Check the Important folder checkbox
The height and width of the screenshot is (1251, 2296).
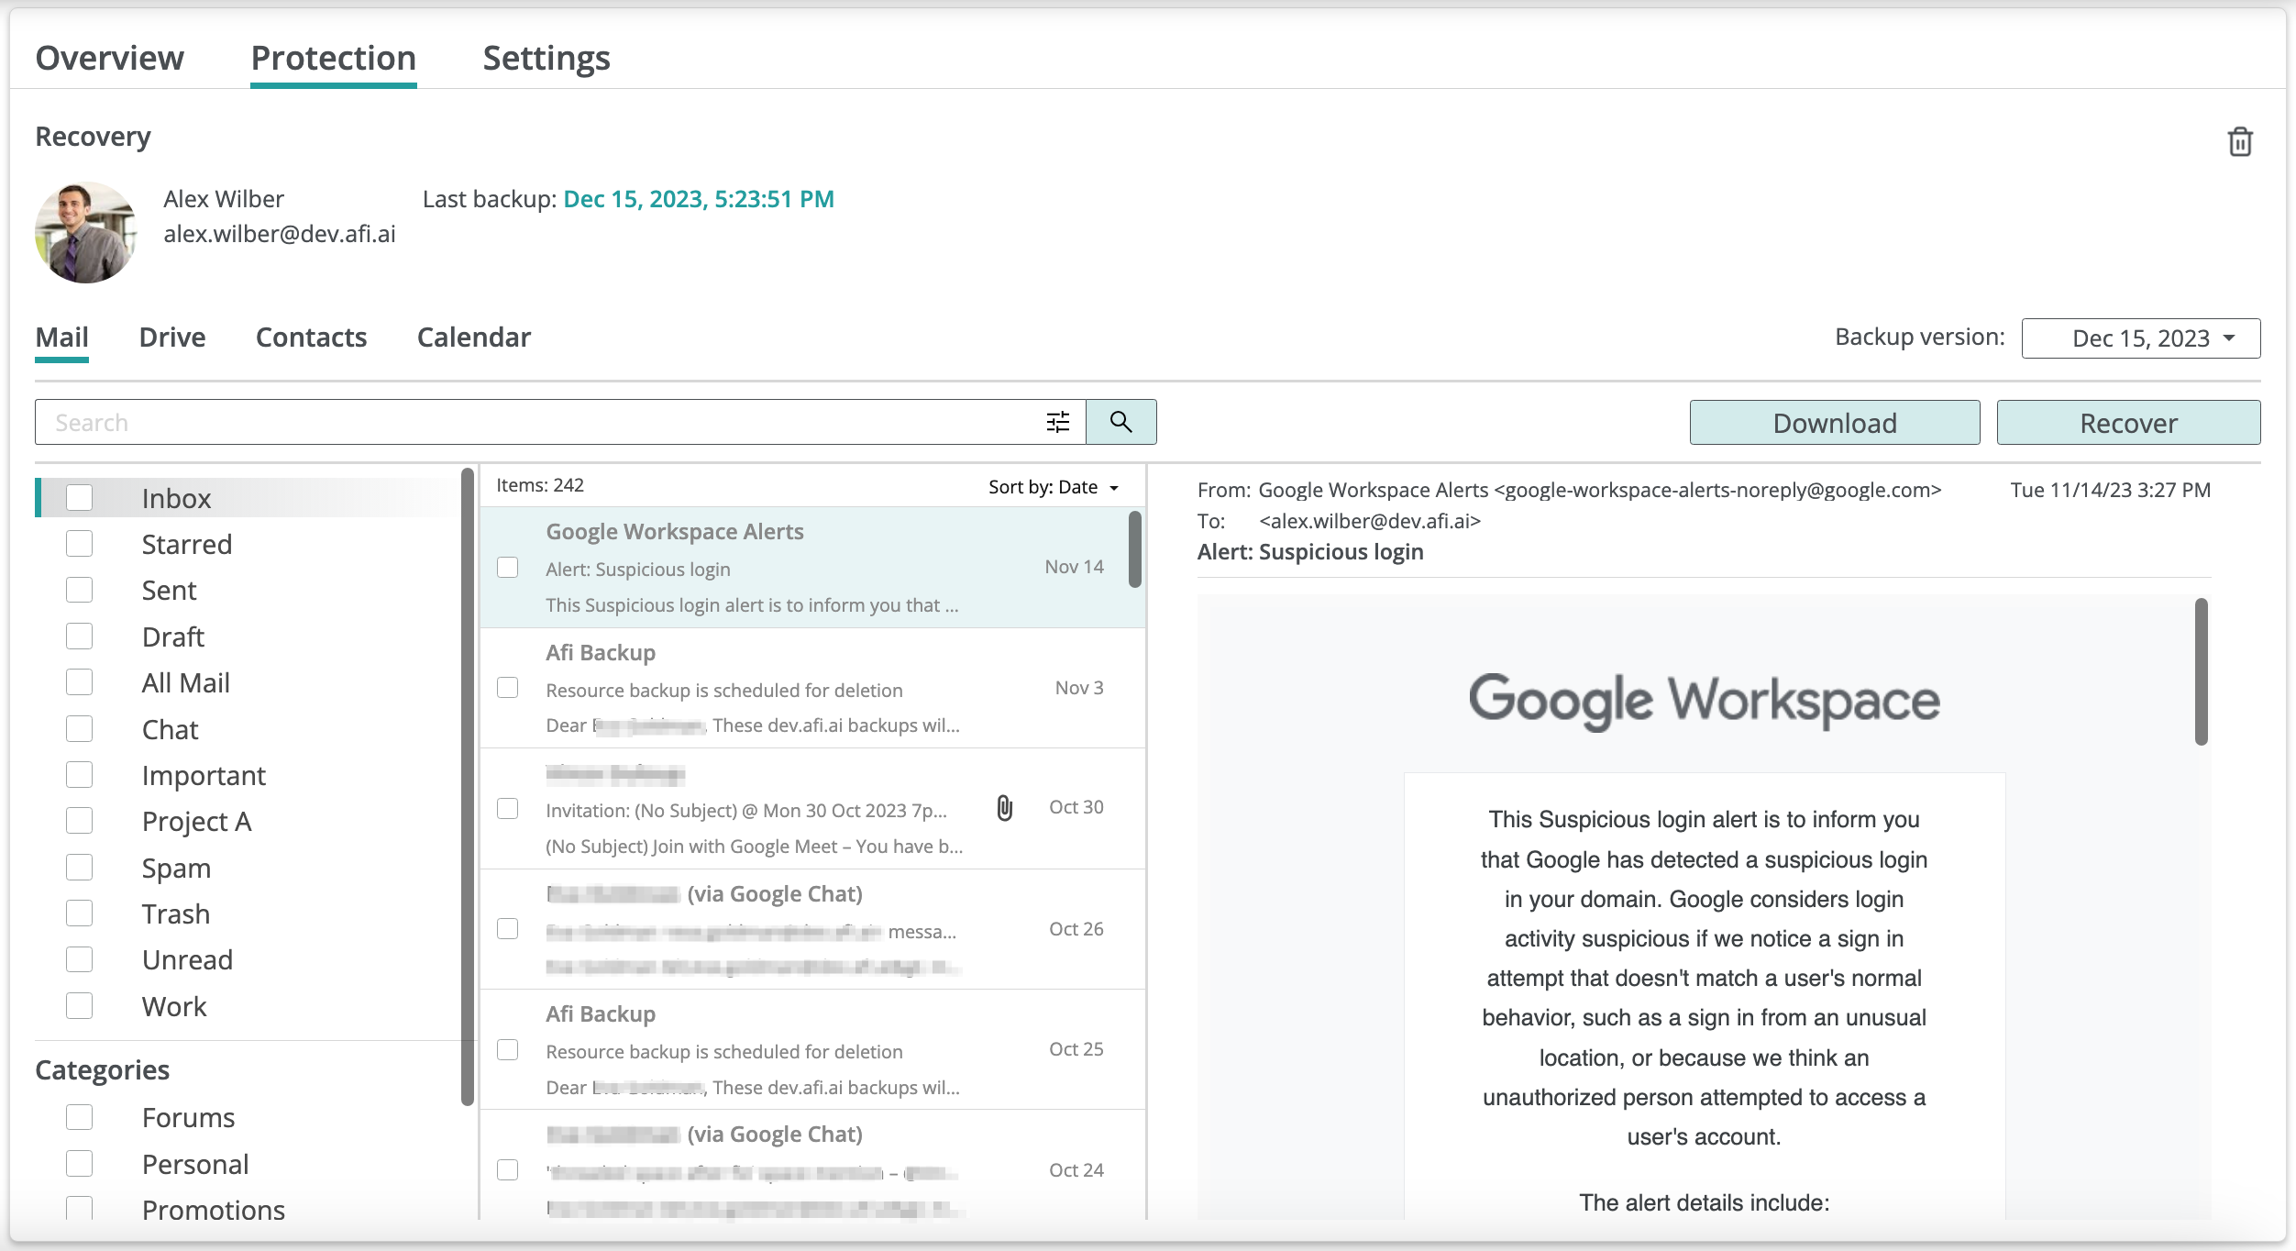[x=80, y=775]
